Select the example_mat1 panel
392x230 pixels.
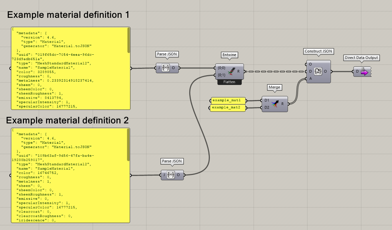point(228,100)
